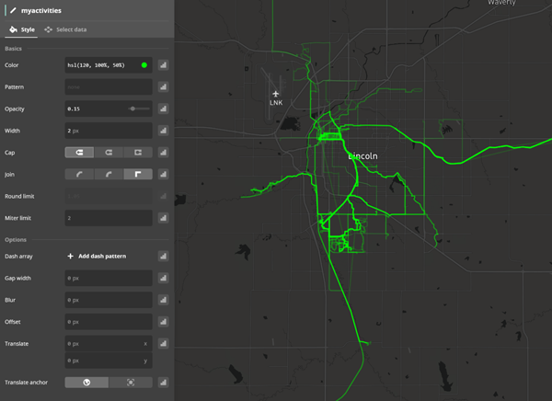The image size is (552, 401).
Task: Open Gap width styling chart icon
Action: coord(163,278)
